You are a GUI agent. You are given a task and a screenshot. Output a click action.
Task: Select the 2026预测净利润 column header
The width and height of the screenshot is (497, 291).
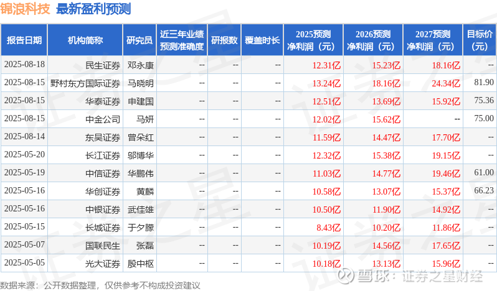tap(373, 40)
